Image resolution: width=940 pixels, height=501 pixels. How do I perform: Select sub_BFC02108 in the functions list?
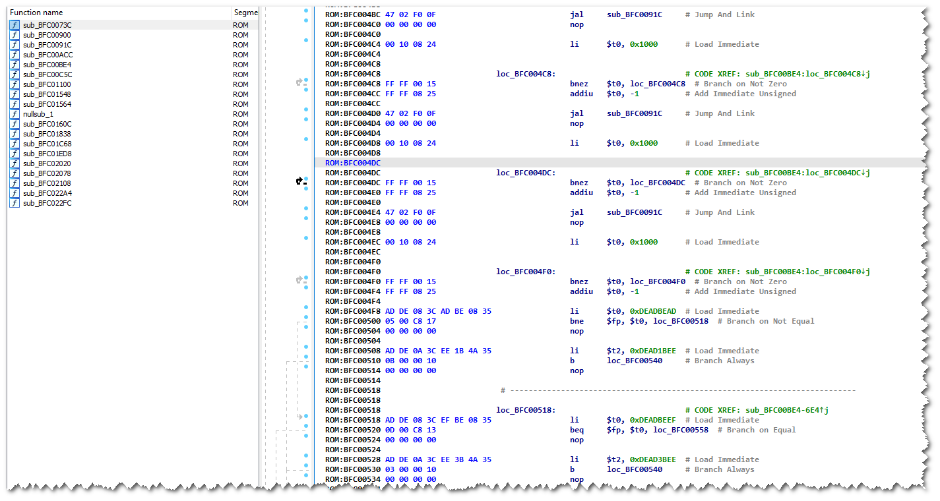(x=47, y=183)
